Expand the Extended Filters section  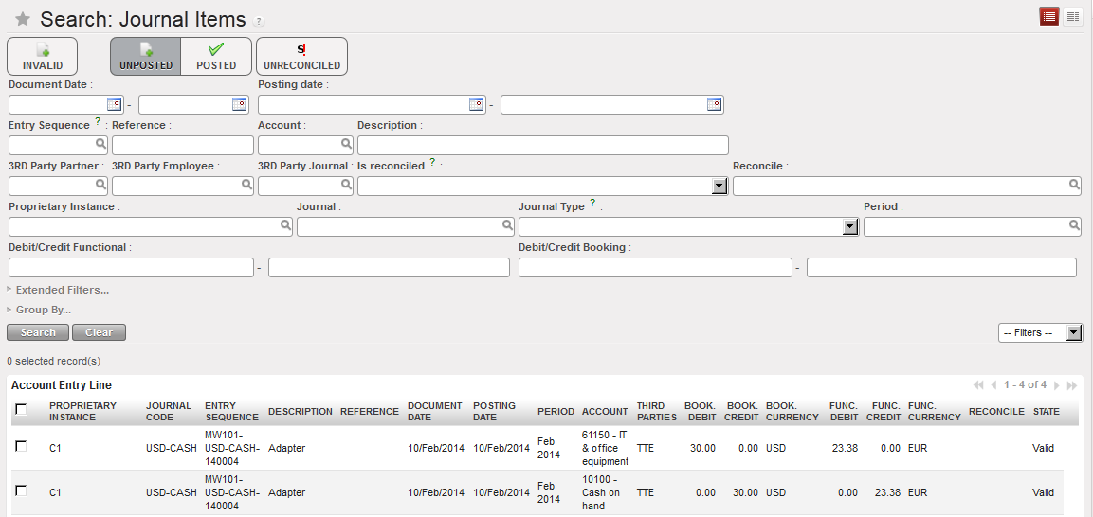coord(62,290)
